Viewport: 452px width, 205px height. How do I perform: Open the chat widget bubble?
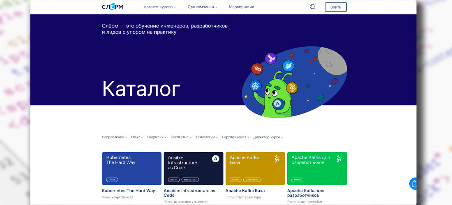pos(414,183)
